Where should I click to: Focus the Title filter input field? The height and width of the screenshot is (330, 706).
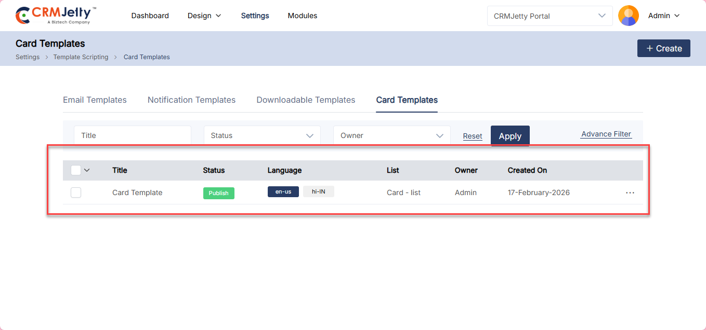pos(133,135)
